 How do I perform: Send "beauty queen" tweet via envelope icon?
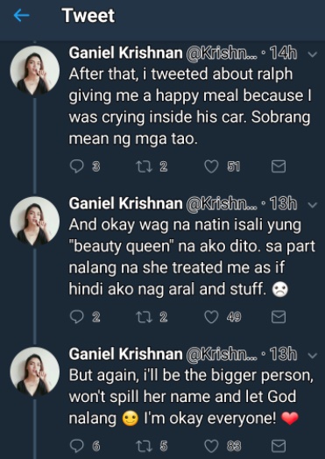click(x=279, y=317)
